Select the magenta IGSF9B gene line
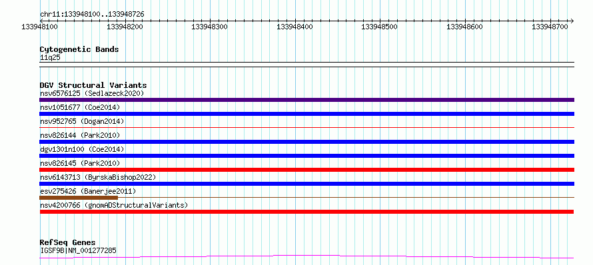Image resolution: width=593 pixels, height=265 pixels. coord(306,257)
